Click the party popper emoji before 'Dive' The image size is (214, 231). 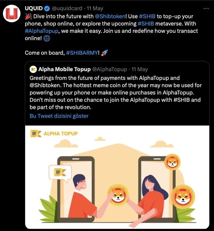click(28, 16)
